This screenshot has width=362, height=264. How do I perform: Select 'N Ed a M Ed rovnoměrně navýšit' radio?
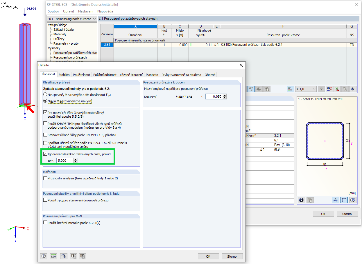(x=45, y=101)
